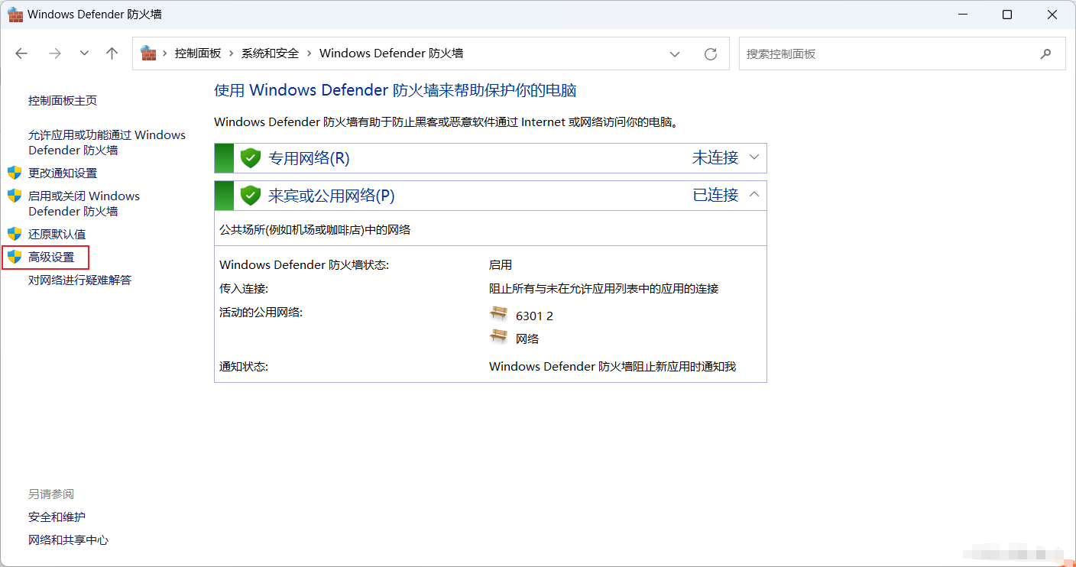Open 允许应用或功能通过 Windows Defender 防火墙
The height and width of the screenshot is (567, 1076).
click(107, 143)
